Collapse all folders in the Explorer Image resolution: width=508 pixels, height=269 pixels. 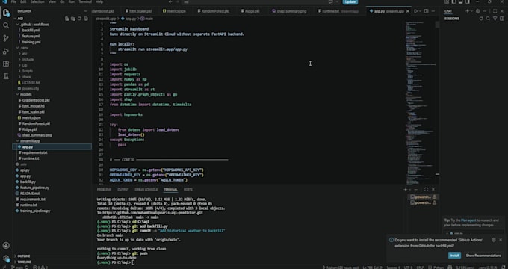86,19
